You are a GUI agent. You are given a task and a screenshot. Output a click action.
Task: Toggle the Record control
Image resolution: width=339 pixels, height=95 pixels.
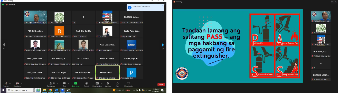tap(87, 84)
